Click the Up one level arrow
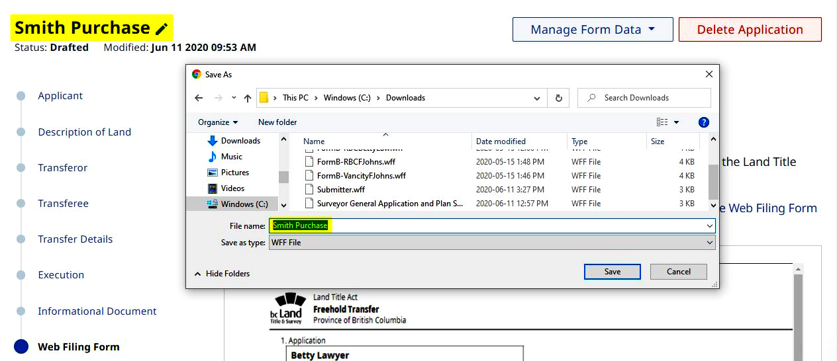This screenshot has width=837, height=361. pyautogui.click(x=248, y=98)
